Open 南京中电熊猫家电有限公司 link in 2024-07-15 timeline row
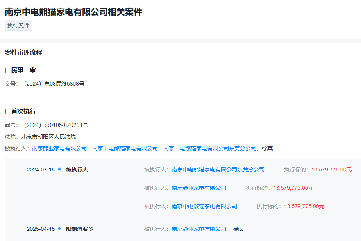 tap(204, 207)
